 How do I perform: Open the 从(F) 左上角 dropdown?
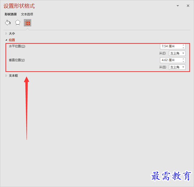coord(177,53)
